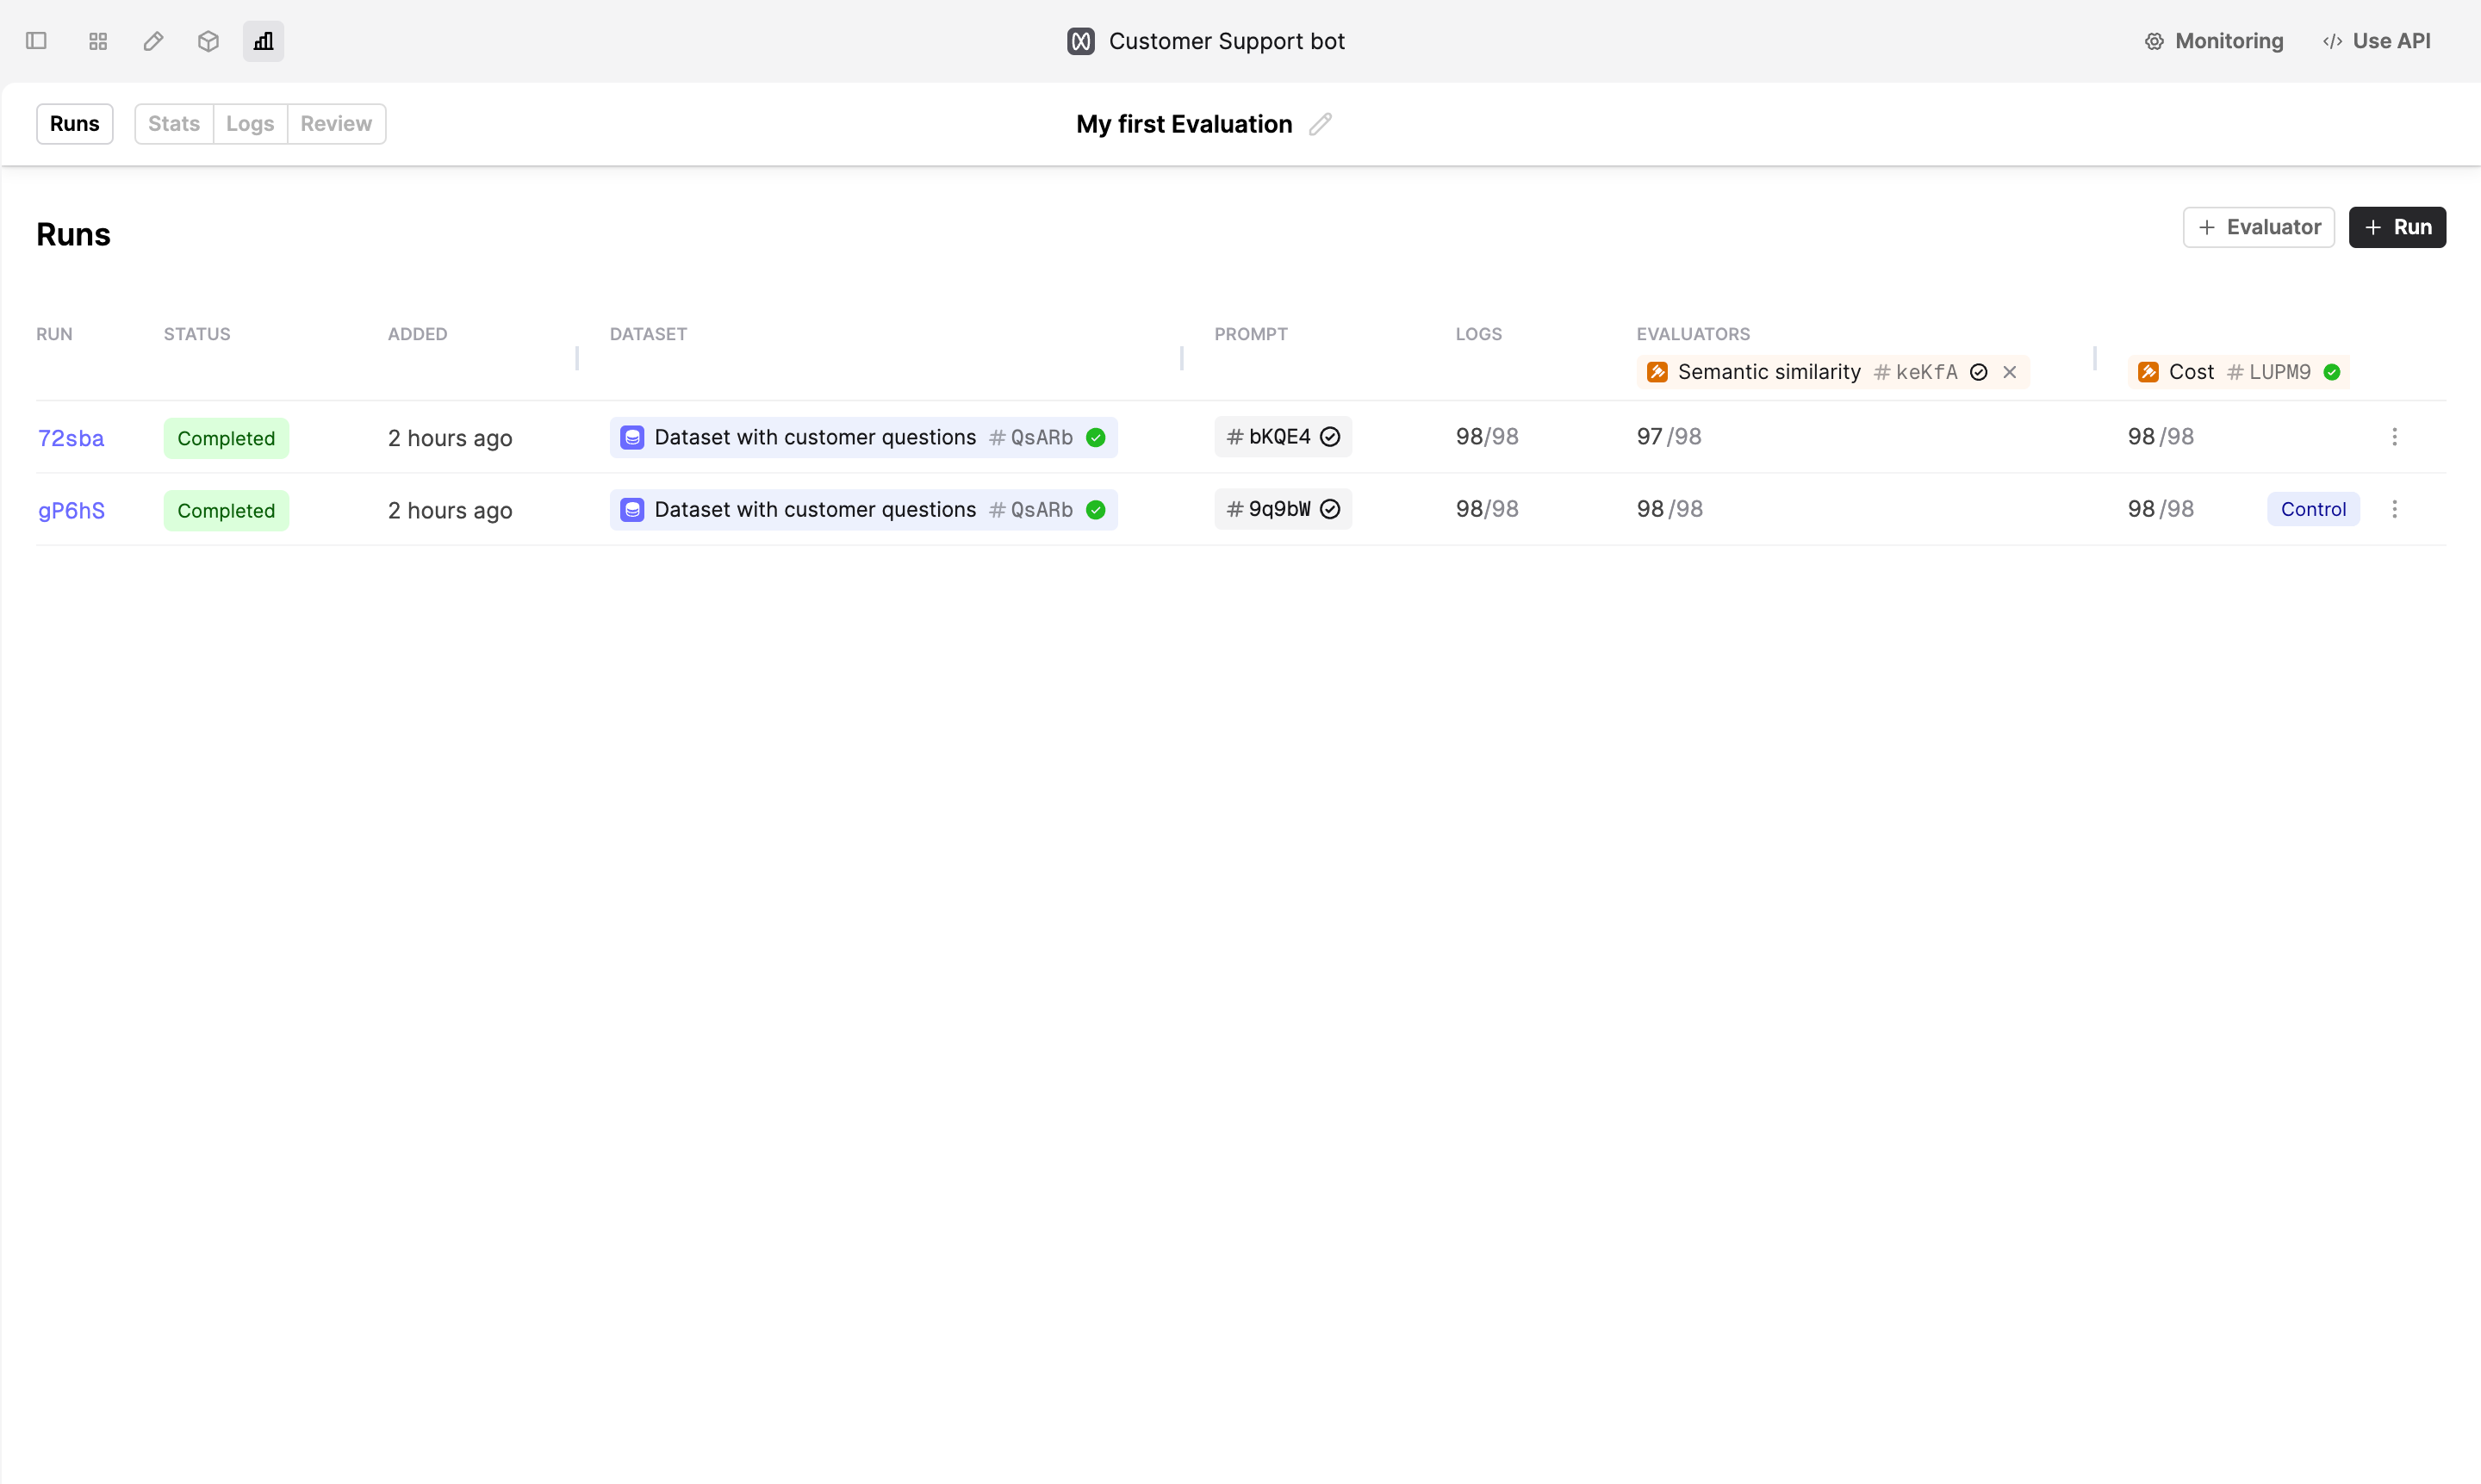Click the RUN column header

[54, 334]
